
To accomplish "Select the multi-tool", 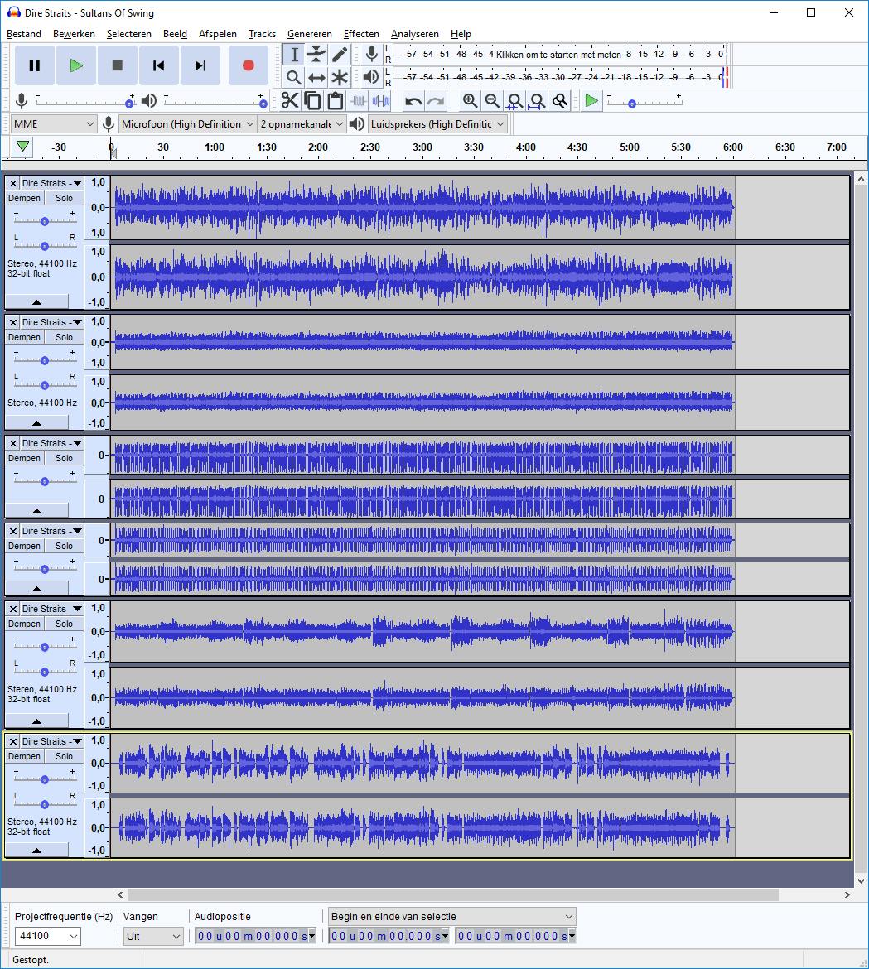I will [340, 77].
